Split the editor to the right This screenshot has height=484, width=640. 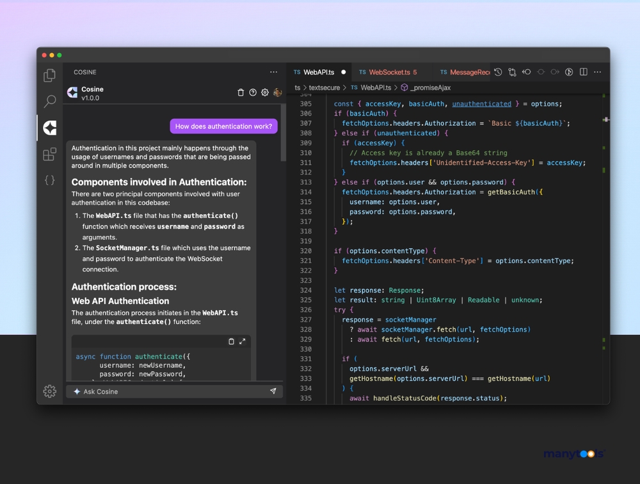tap(584, 72)
